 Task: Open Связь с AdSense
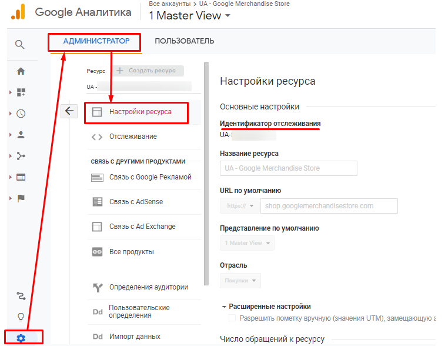(144, 202)
